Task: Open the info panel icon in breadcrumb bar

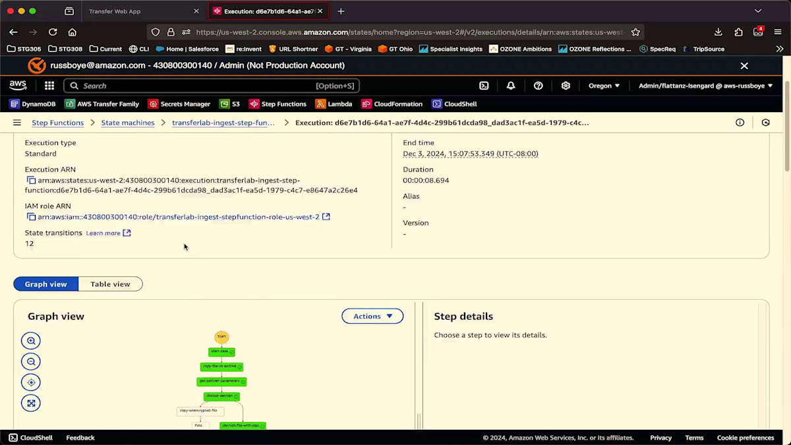Action: pyautogui.click(x=740, y=123)
